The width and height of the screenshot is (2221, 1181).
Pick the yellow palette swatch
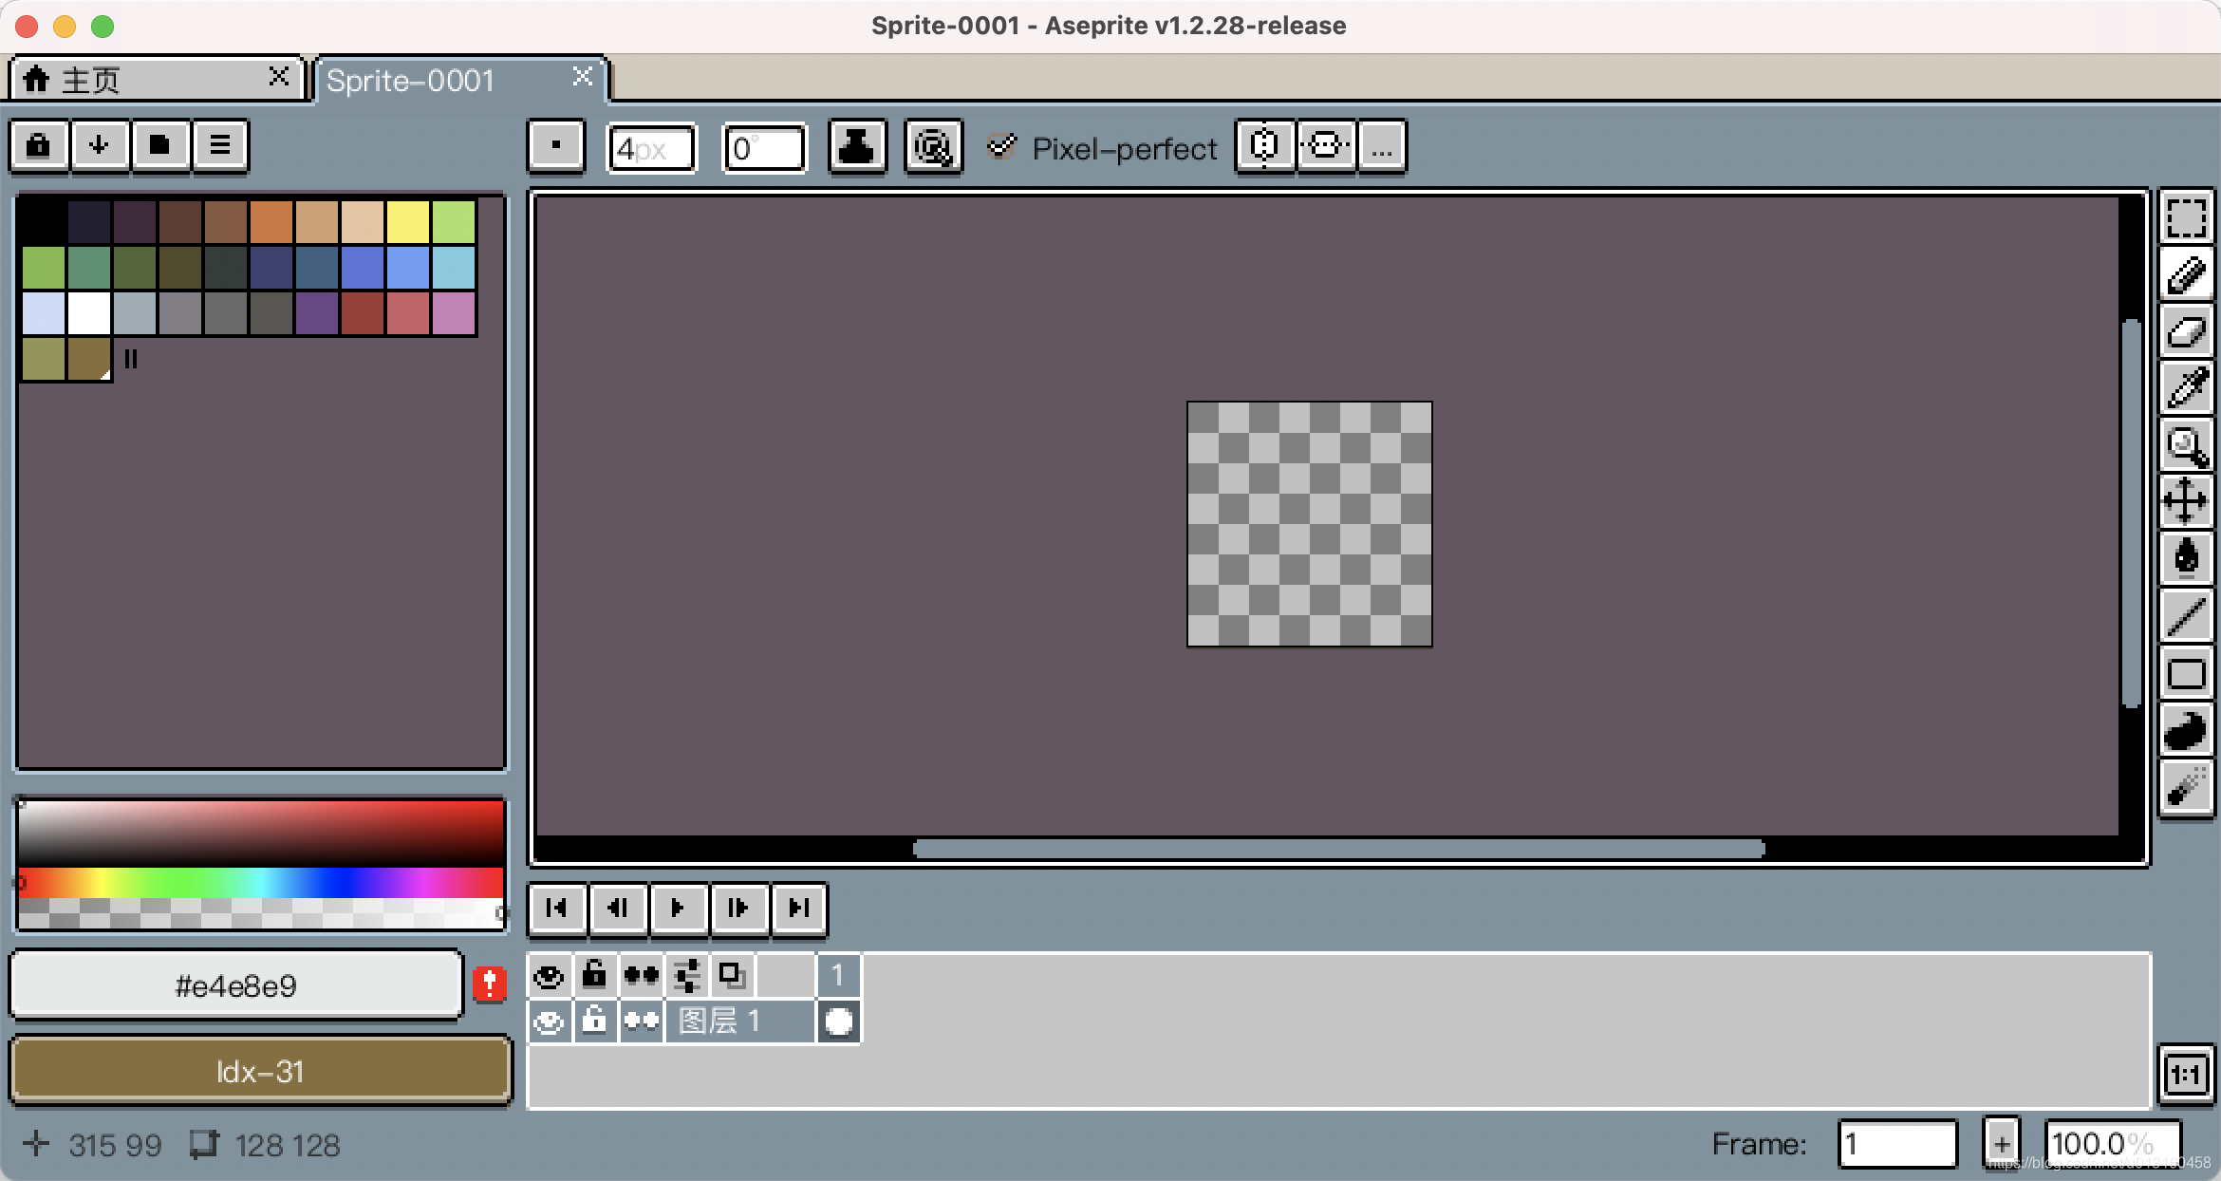[408, 221]
